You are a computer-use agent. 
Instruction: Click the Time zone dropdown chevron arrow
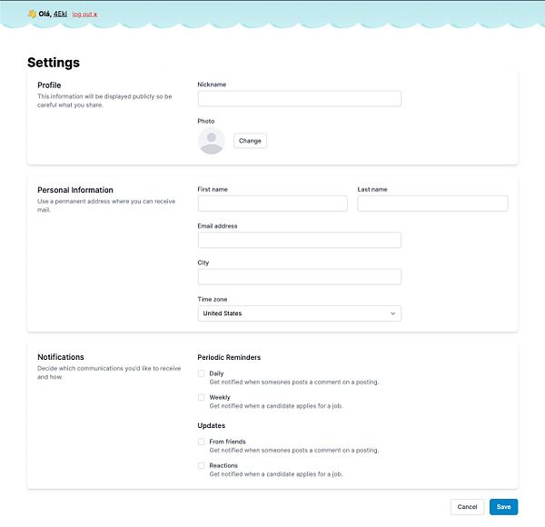393,313
